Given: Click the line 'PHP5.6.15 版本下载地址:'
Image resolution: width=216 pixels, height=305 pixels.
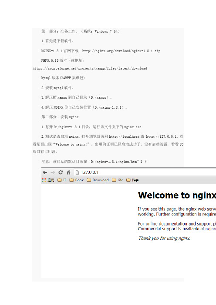Looking at the screenshot, I should [62, 60].
